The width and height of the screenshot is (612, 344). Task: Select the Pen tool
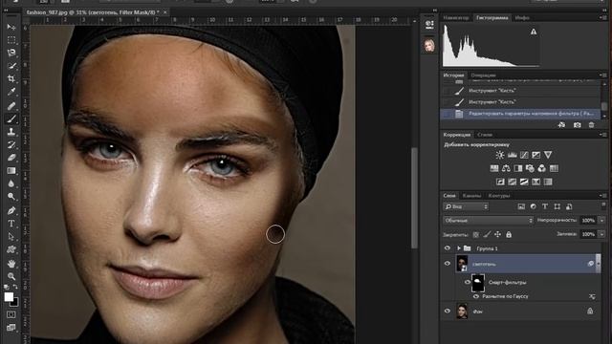11,210
